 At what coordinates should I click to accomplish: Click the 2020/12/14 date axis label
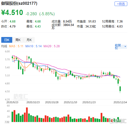tap(120, 102)
